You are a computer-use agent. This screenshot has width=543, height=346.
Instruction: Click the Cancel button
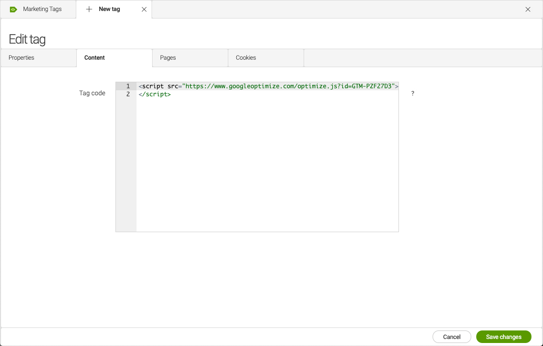click(451, 336)
